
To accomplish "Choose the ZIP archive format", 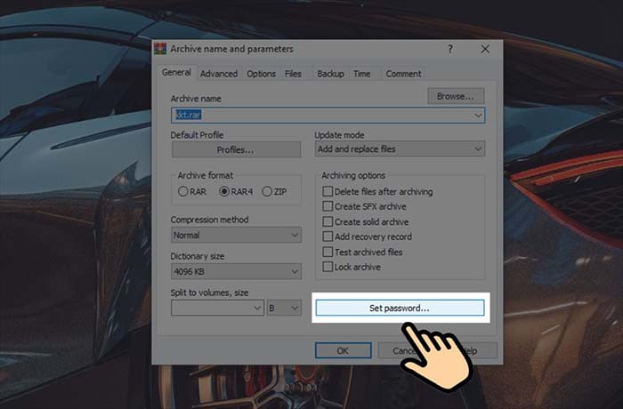I will coord(274,191).
